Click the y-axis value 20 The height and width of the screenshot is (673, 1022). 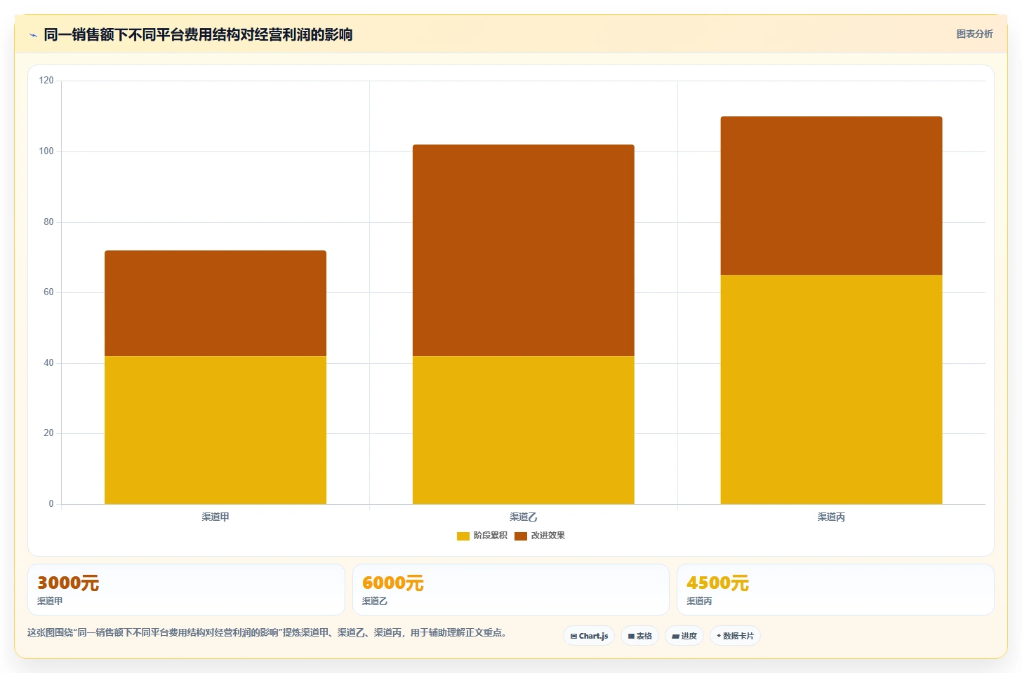point(48,433)
